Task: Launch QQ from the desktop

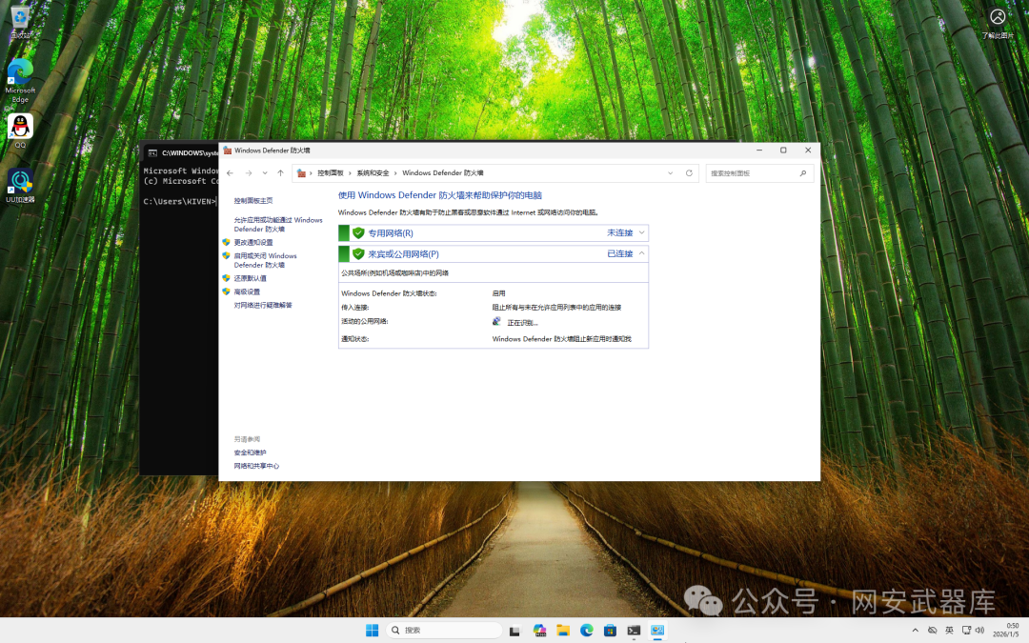Action: coord(20,131)
